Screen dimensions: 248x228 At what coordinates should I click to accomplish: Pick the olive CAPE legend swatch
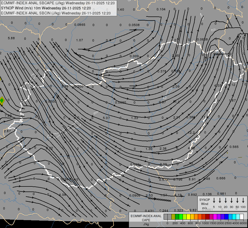(x=173, y=217)
